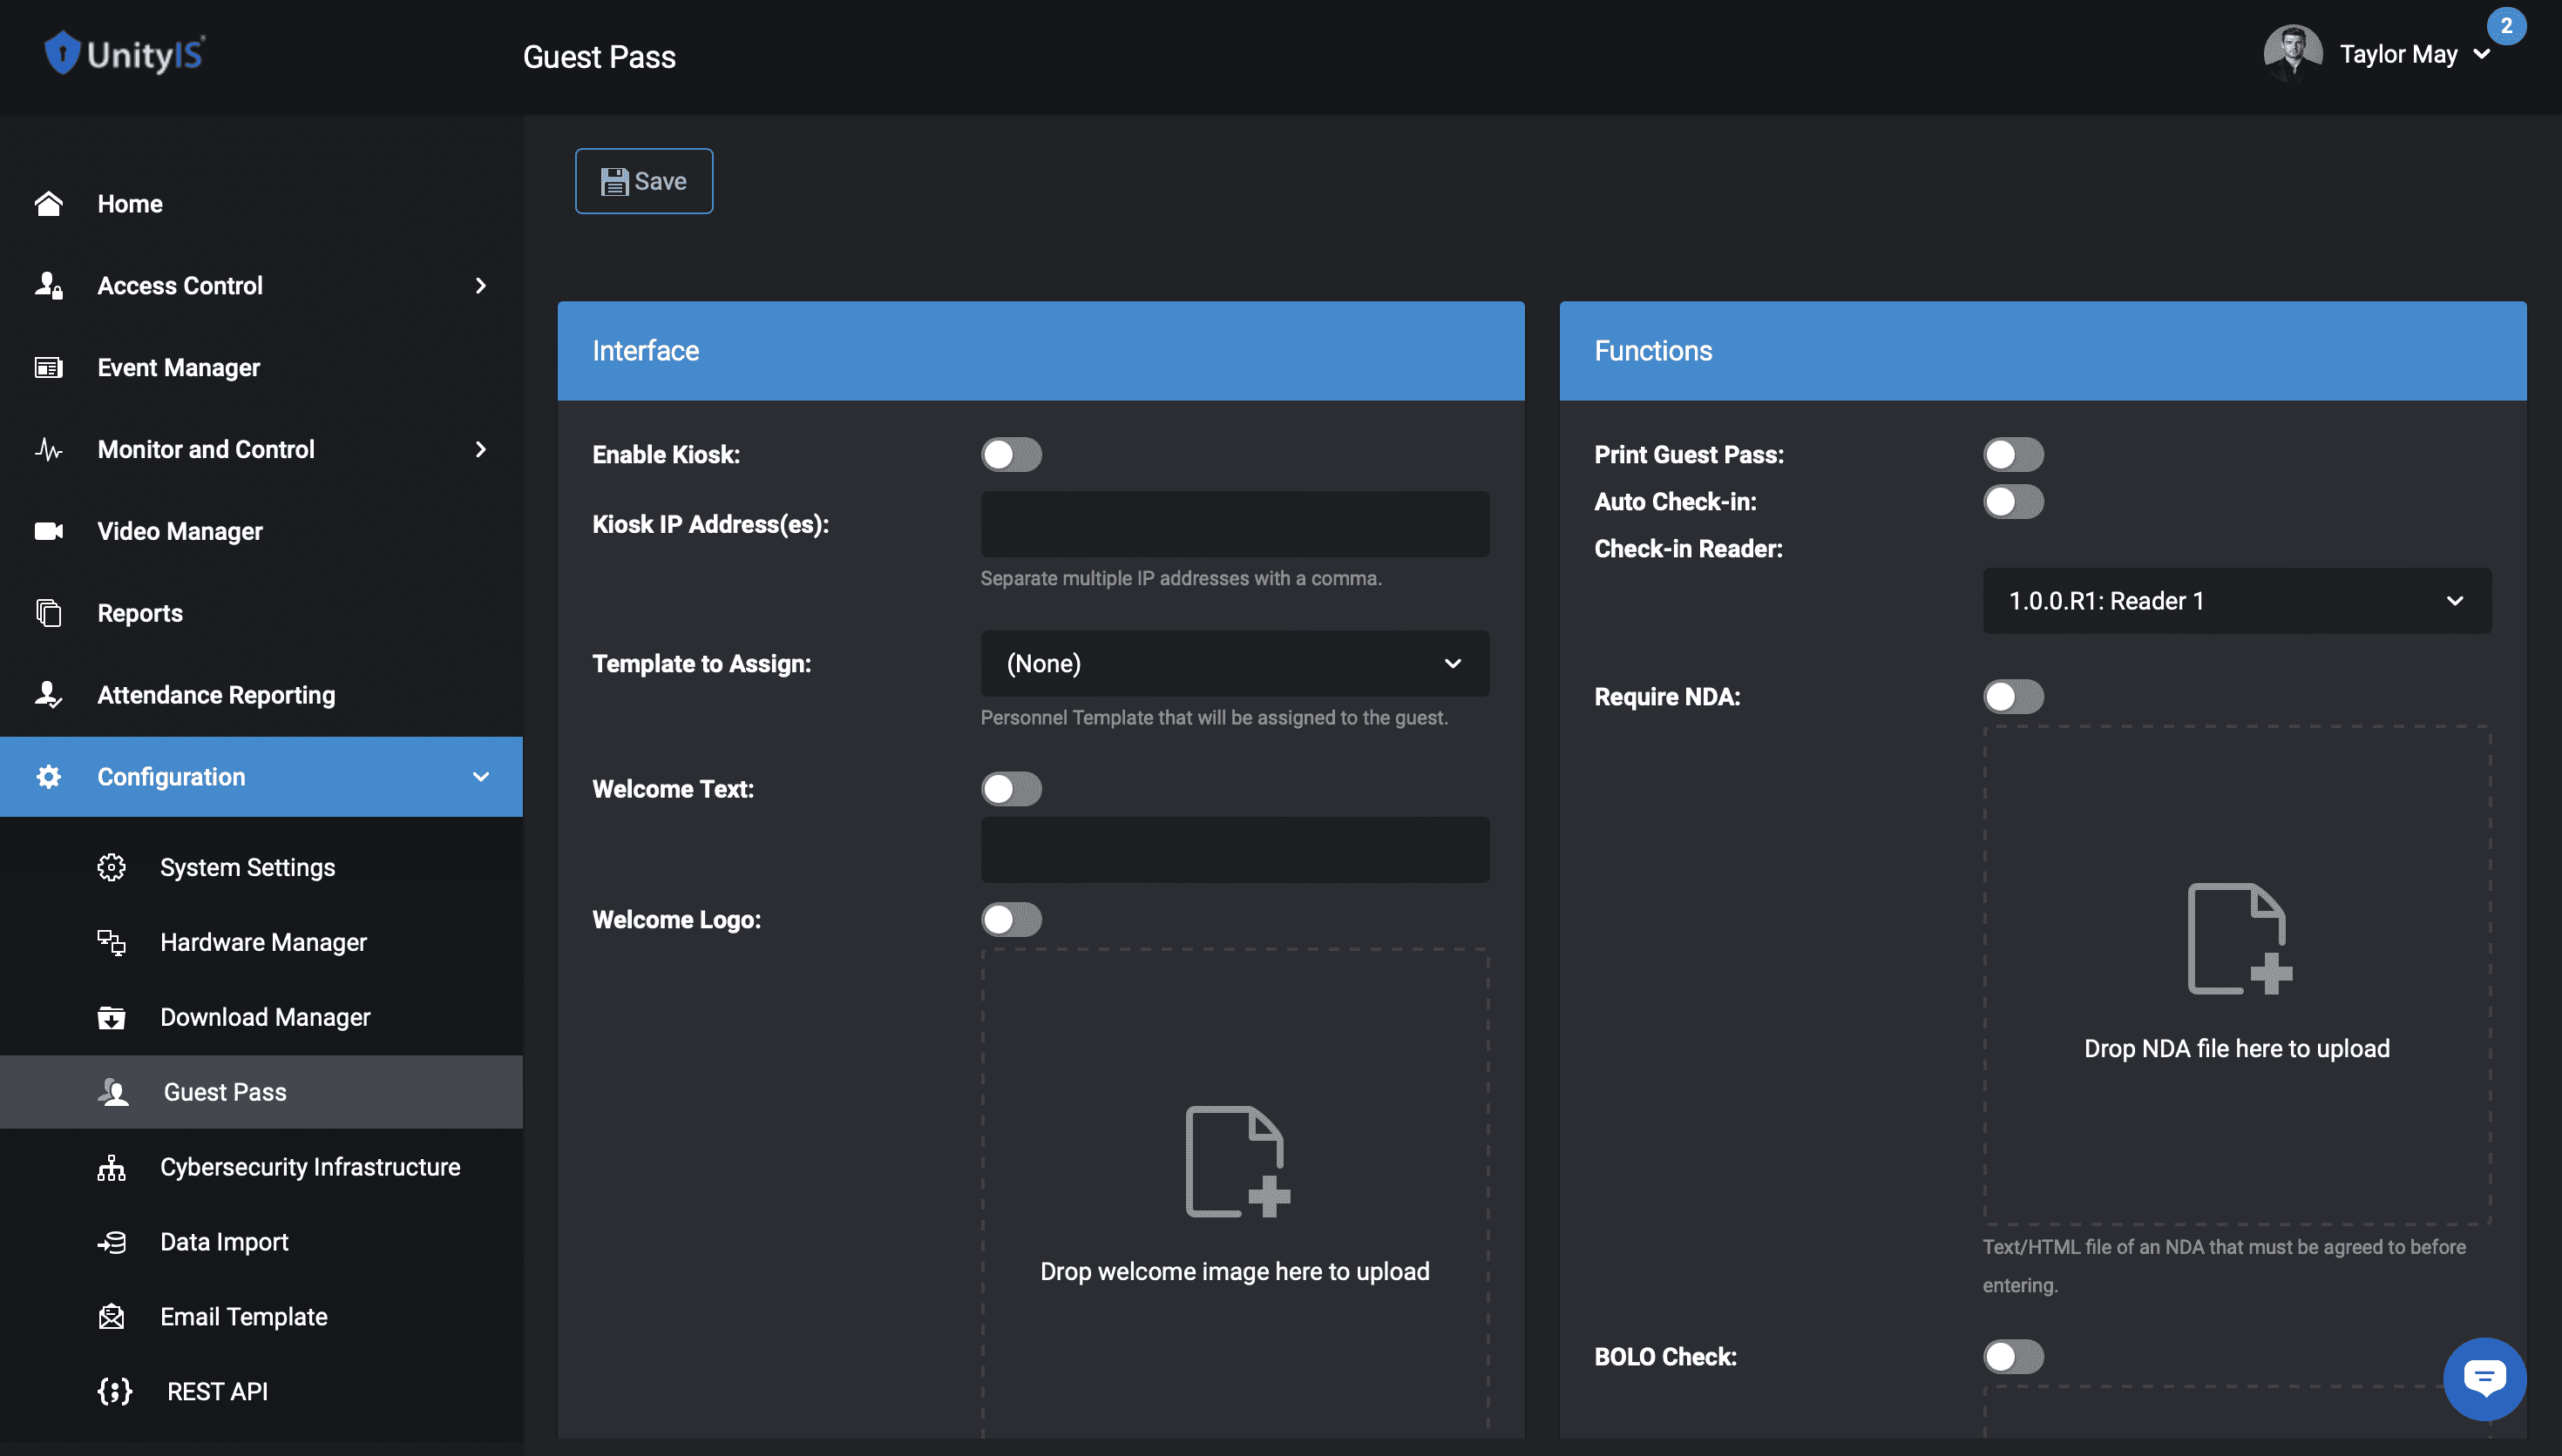The image size is (2562, 1456).
Task: Open the chat support bubble
Action: tap(2484, 1379)
